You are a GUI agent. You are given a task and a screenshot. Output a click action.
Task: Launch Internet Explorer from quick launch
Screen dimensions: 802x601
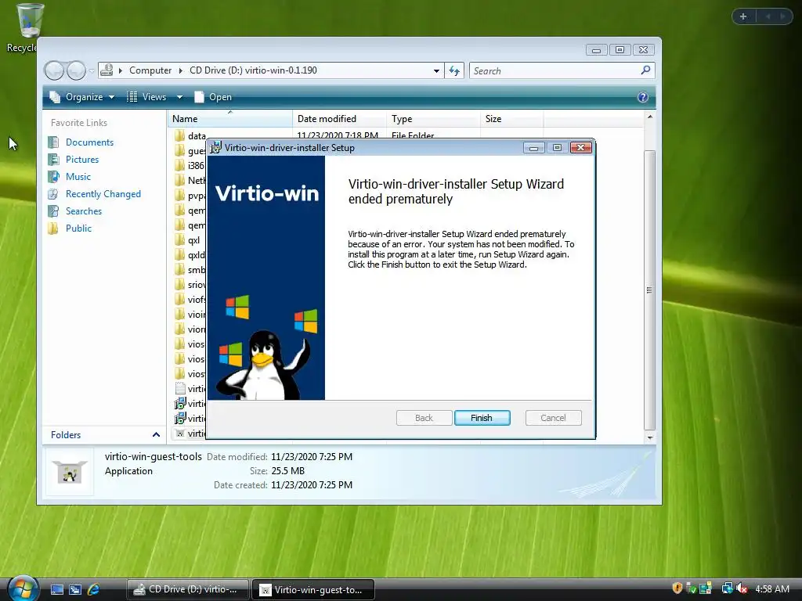click(94, 589)
